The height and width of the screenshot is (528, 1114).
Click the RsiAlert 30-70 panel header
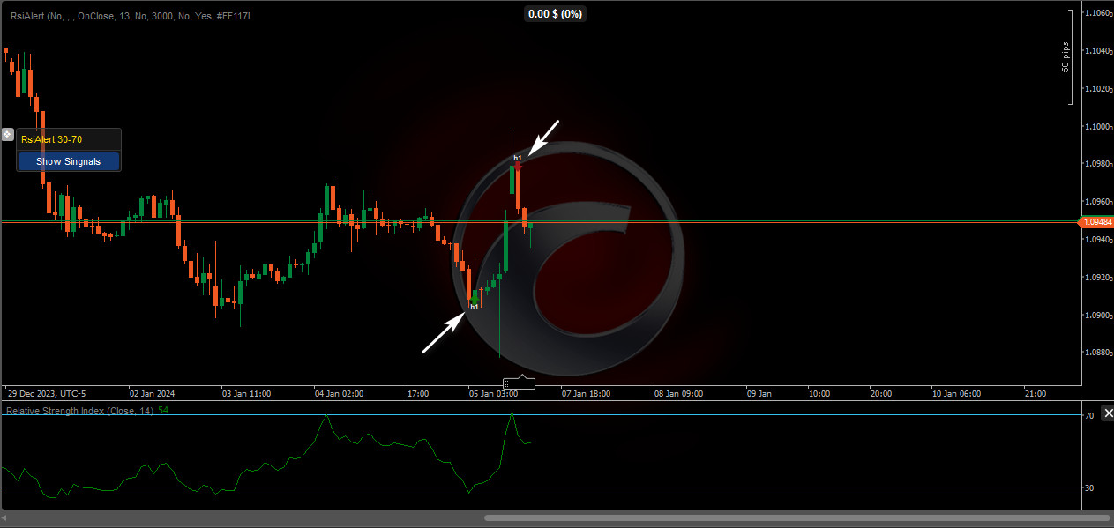68,139
